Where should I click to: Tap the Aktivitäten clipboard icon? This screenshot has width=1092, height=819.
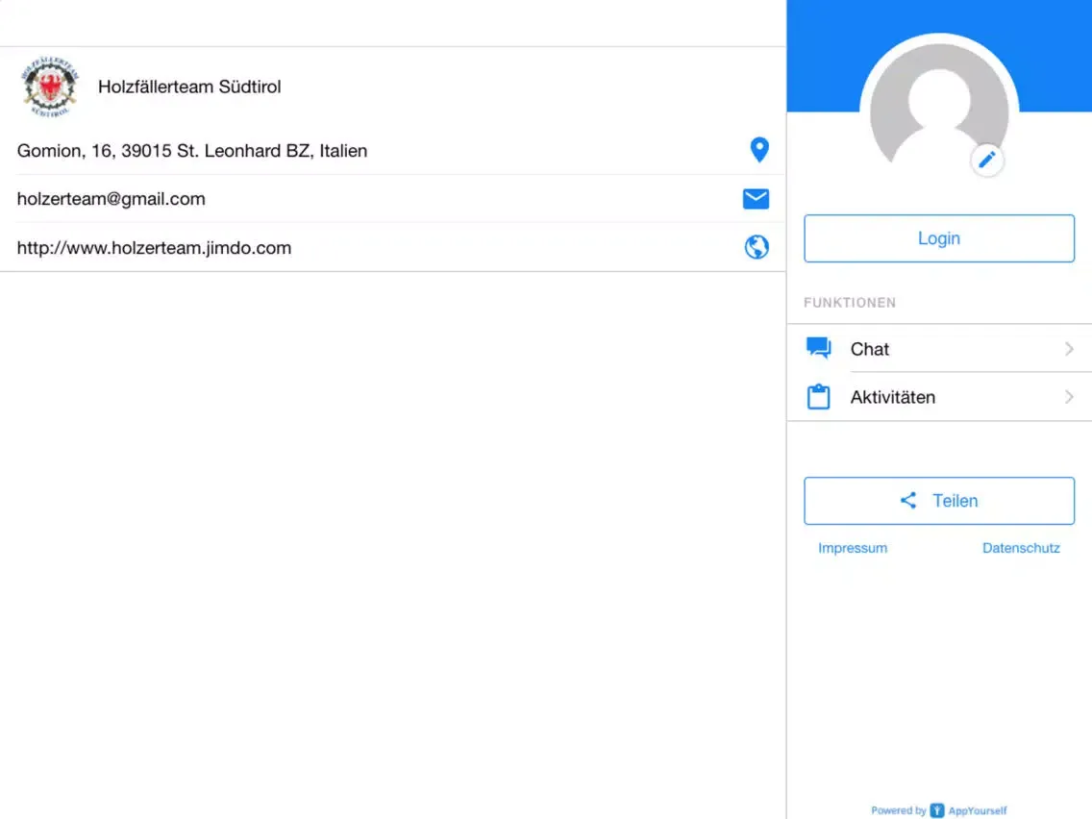[818, 396]
